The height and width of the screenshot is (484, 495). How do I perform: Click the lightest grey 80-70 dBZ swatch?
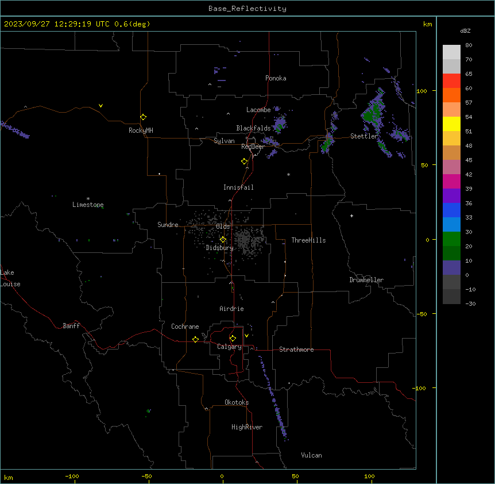451,52
